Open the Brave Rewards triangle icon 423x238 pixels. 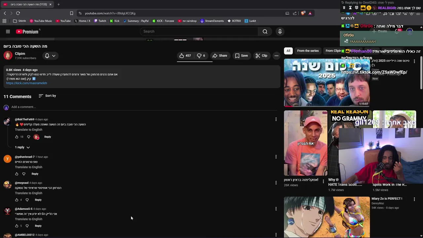(310, 13)
